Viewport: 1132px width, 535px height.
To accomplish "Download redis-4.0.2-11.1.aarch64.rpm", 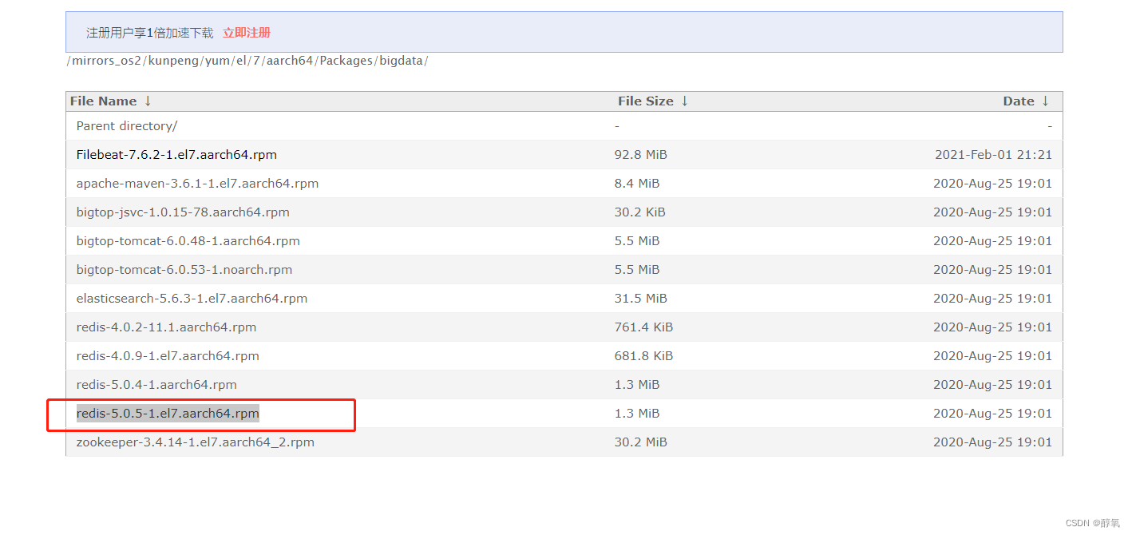I will 166,327.
